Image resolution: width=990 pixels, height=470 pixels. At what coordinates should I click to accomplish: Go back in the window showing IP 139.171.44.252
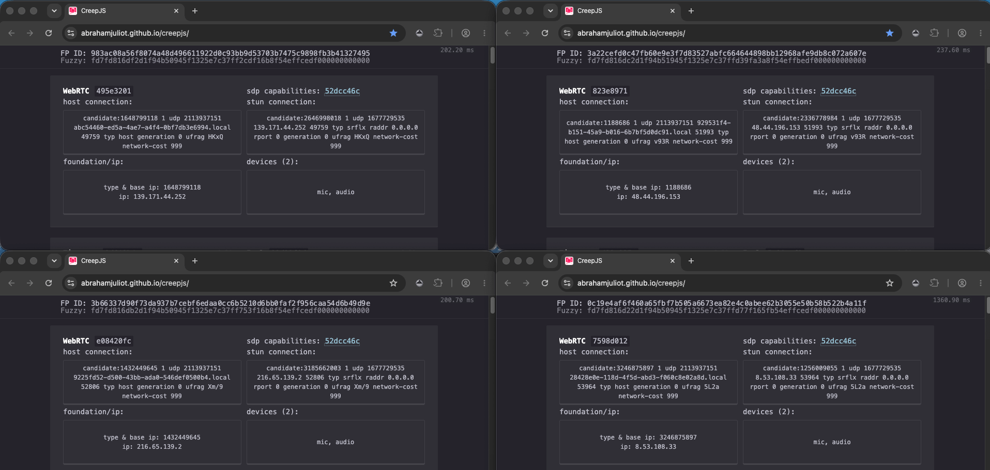[x=11, y=33]
